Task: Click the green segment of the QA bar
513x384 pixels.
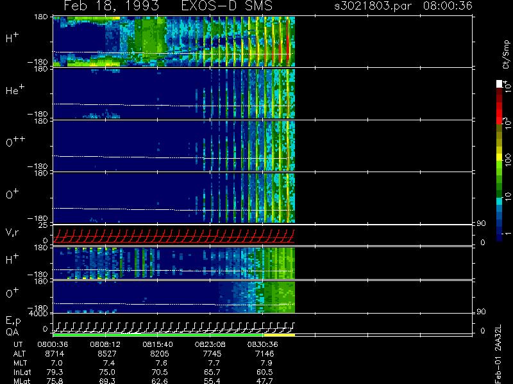Action: click(x=158, y=335)
